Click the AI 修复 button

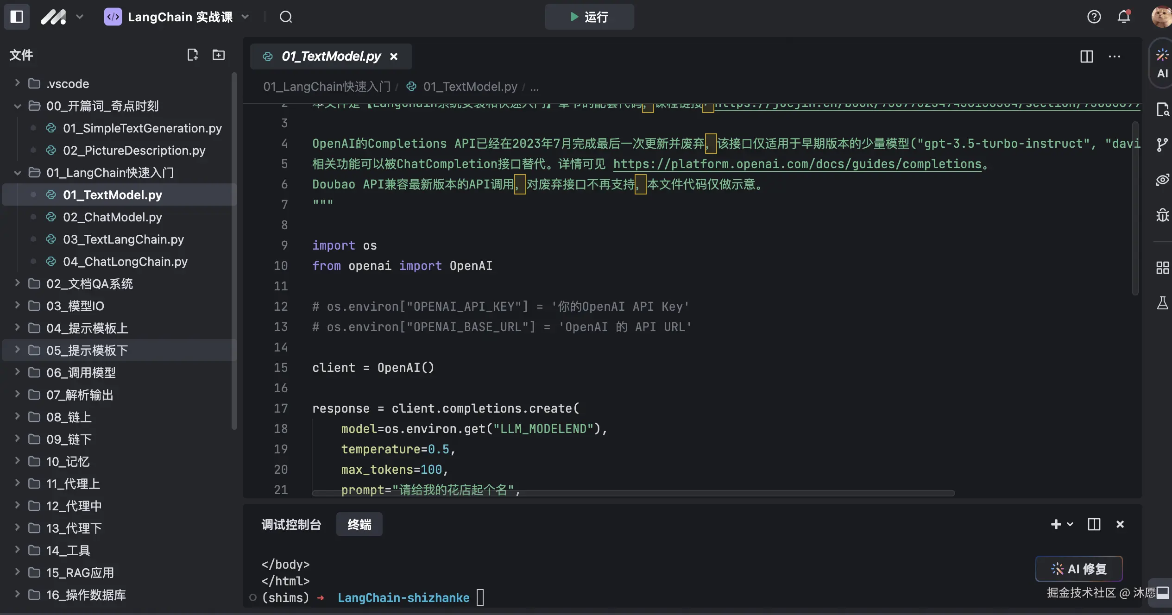click(x=1078, y=569)
